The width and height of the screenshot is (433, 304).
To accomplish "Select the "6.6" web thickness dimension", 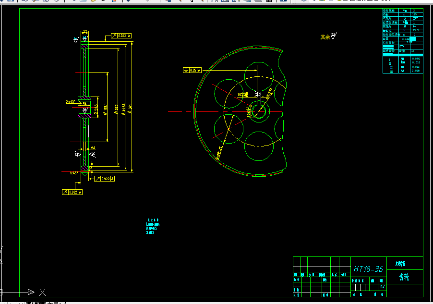I will coord(93,147).
